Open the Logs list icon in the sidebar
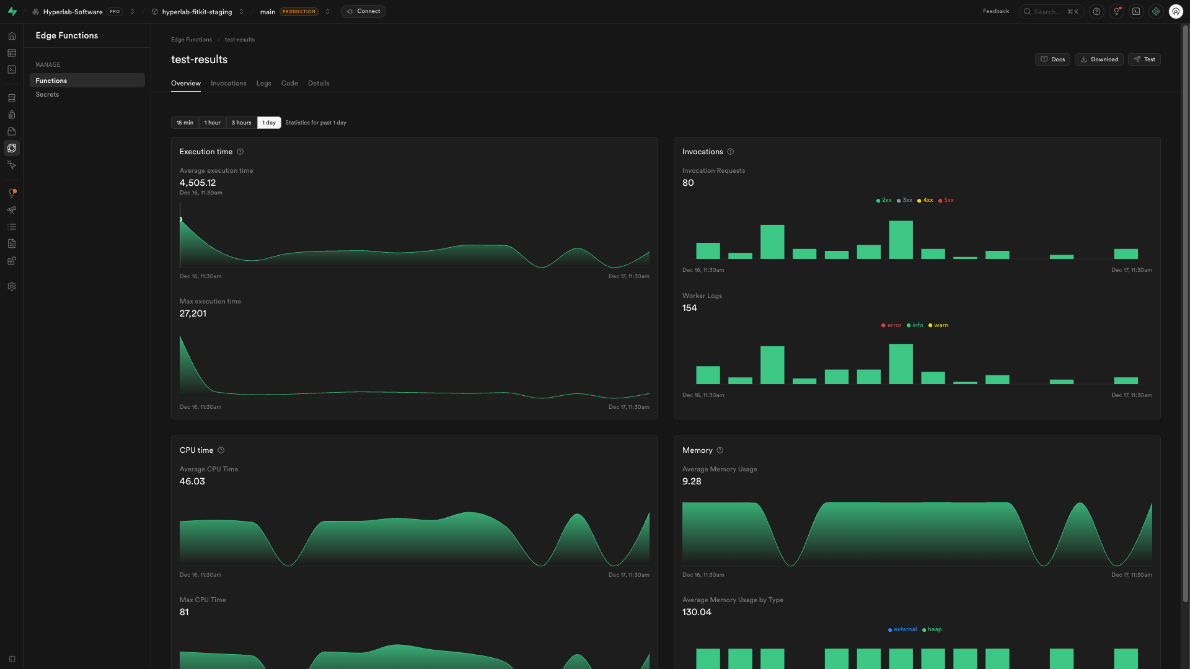Image resolution: width=1190 pixels, height=669 pixels. 11,227
